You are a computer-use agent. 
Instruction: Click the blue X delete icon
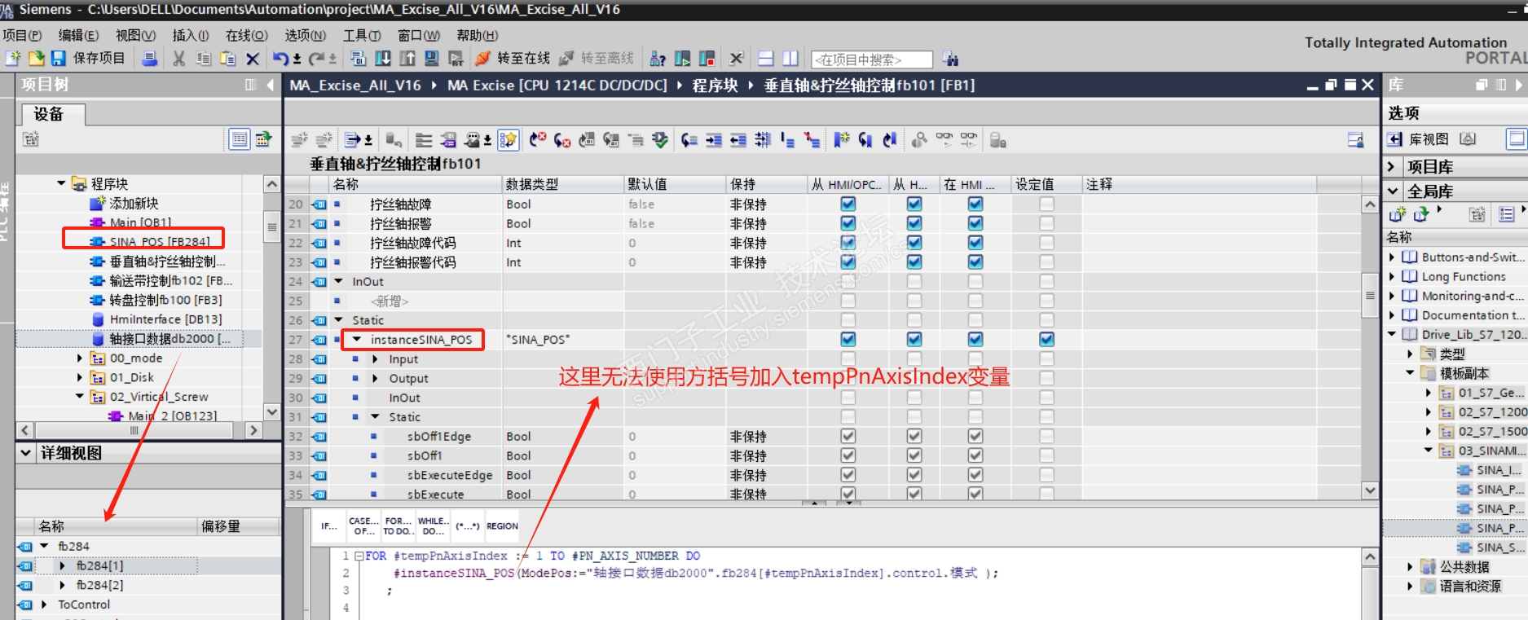(253, 59)
